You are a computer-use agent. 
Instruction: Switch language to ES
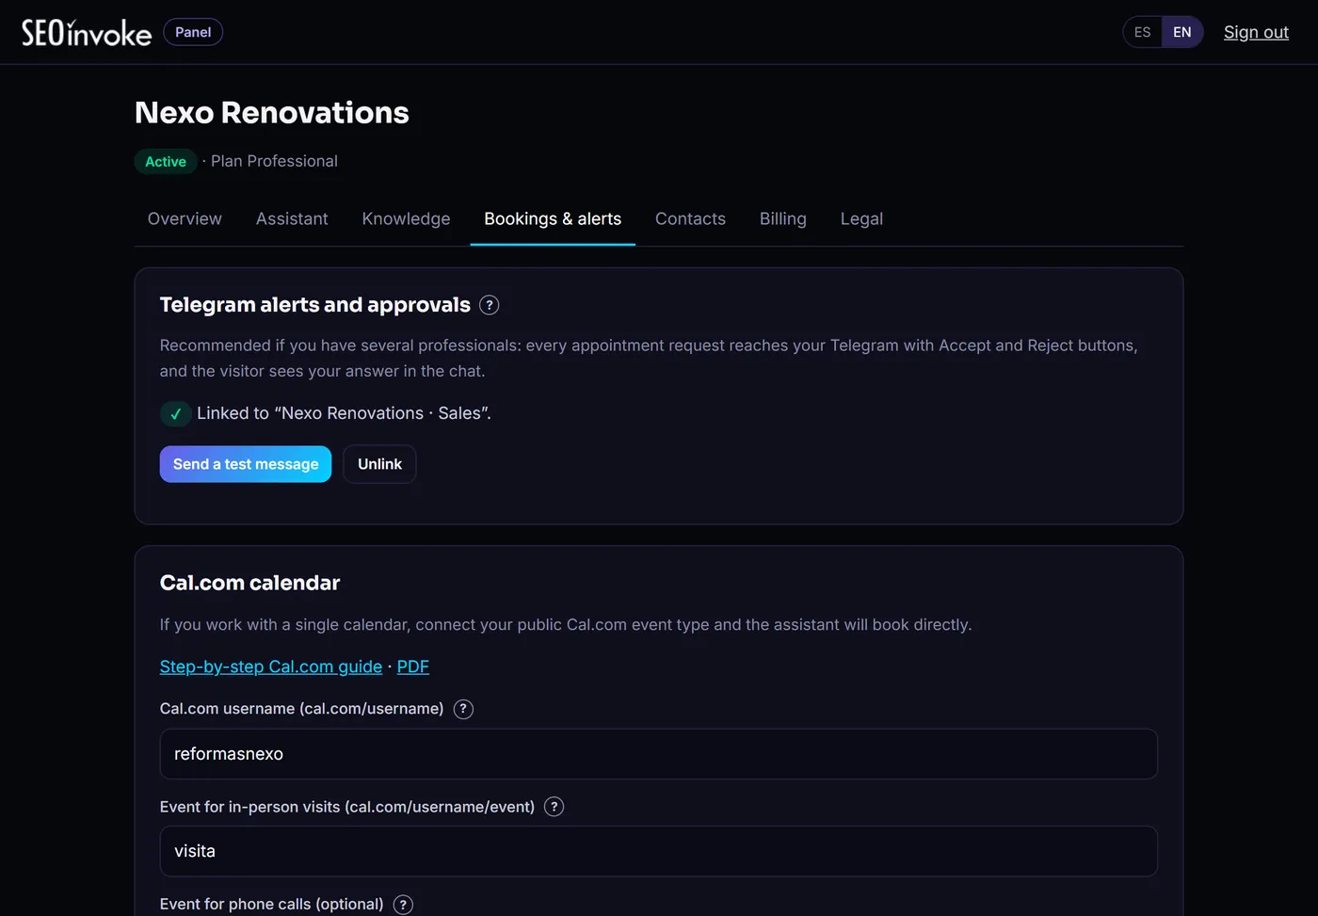tap(1142, 32)
